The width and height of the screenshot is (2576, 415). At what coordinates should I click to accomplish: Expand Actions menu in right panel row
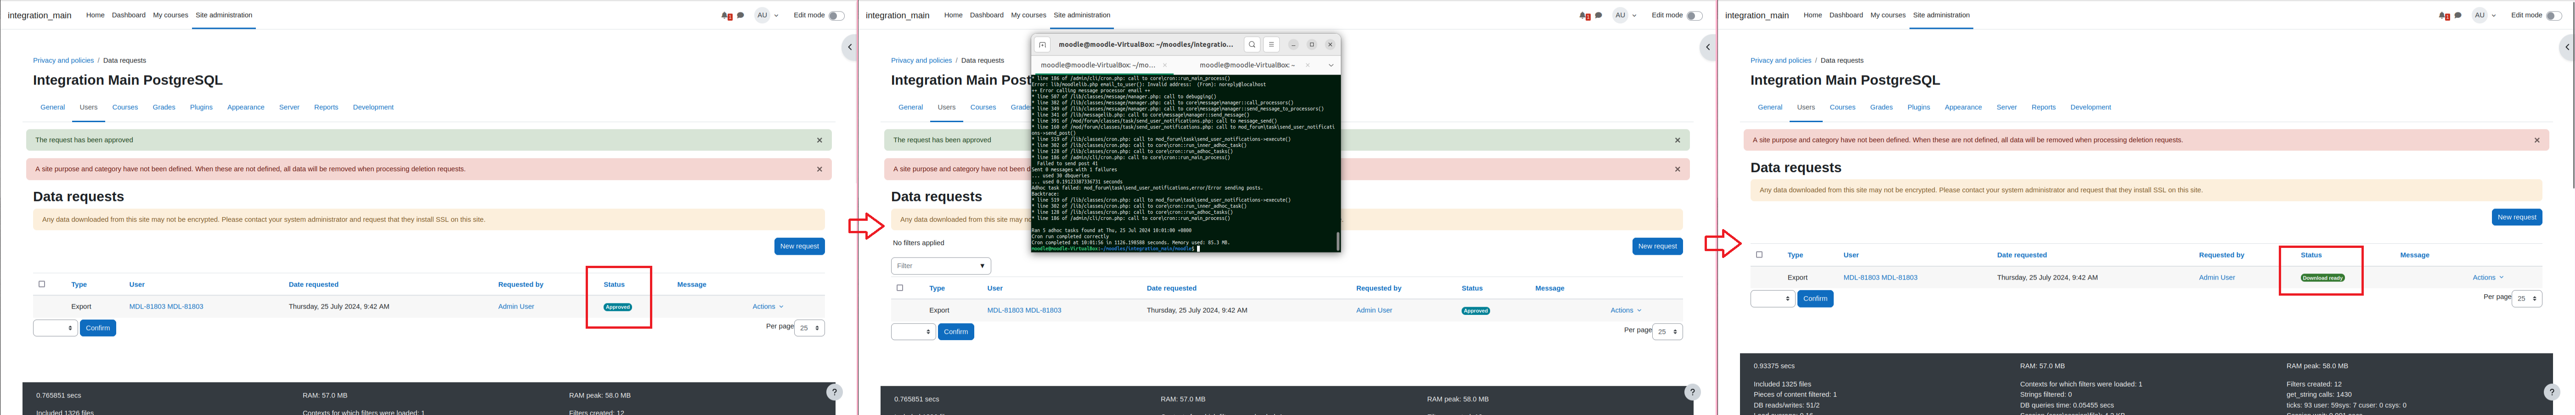[x=2488, y=278]
